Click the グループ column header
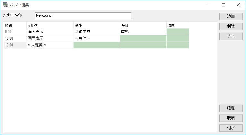246x135 pixels. tap(50, 25)
